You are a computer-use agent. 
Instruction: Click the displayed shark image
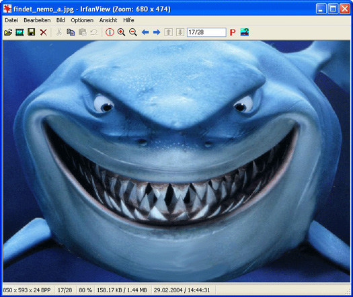(x=176, y=161)
